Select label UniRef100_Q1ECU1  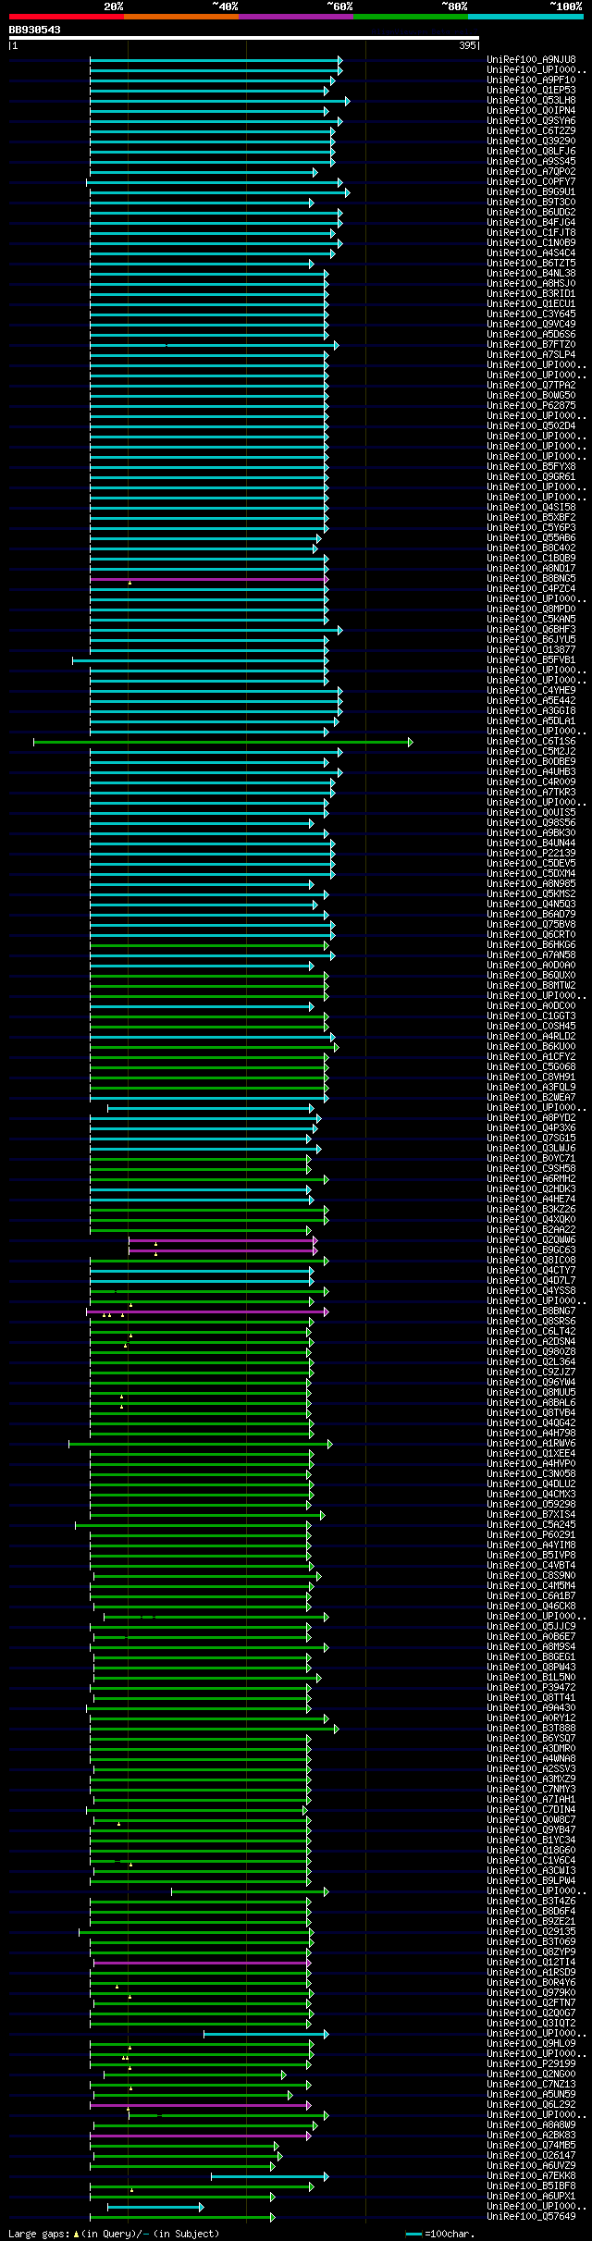[531, 304]
